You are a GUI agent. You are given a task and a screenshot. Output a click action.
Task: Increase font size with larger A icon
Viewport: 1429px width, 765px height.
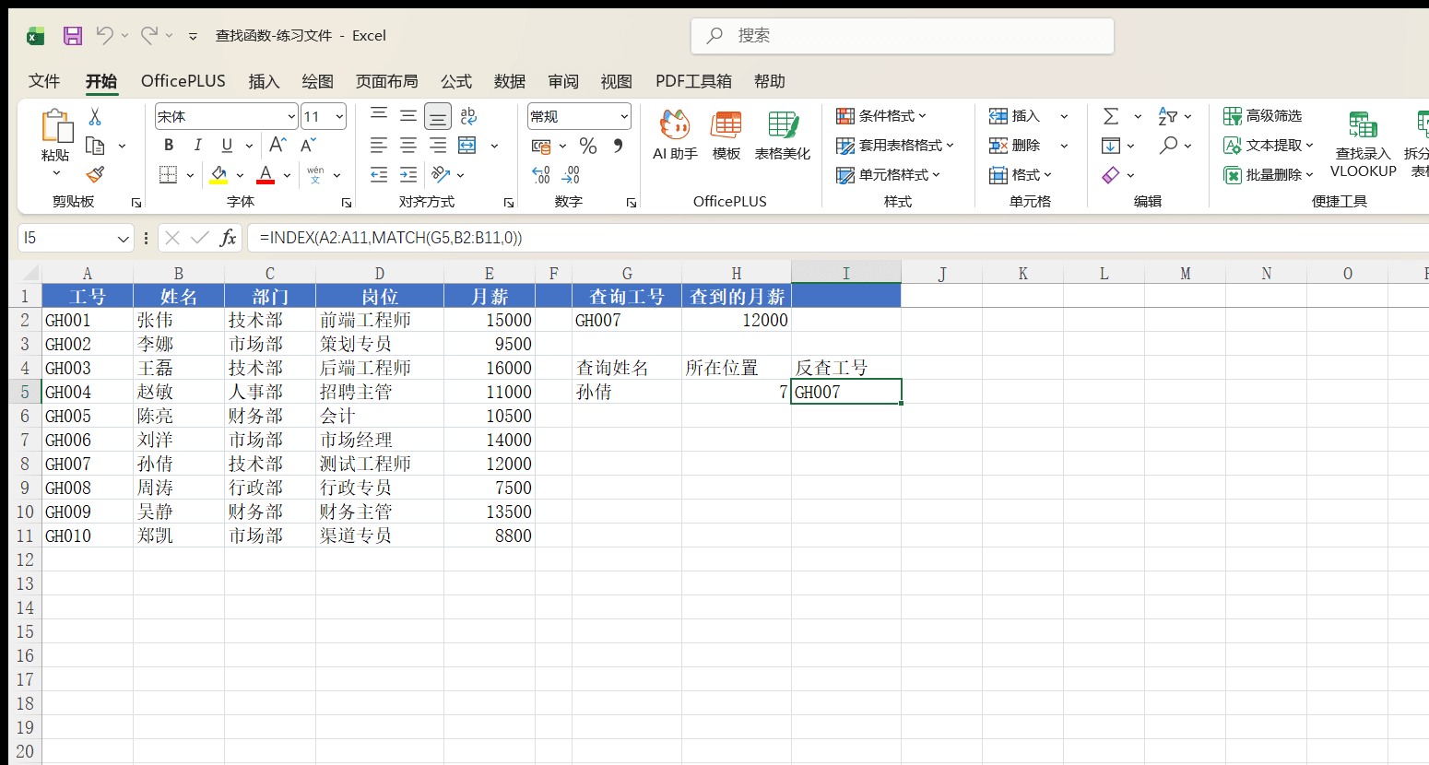pos(277,145)
